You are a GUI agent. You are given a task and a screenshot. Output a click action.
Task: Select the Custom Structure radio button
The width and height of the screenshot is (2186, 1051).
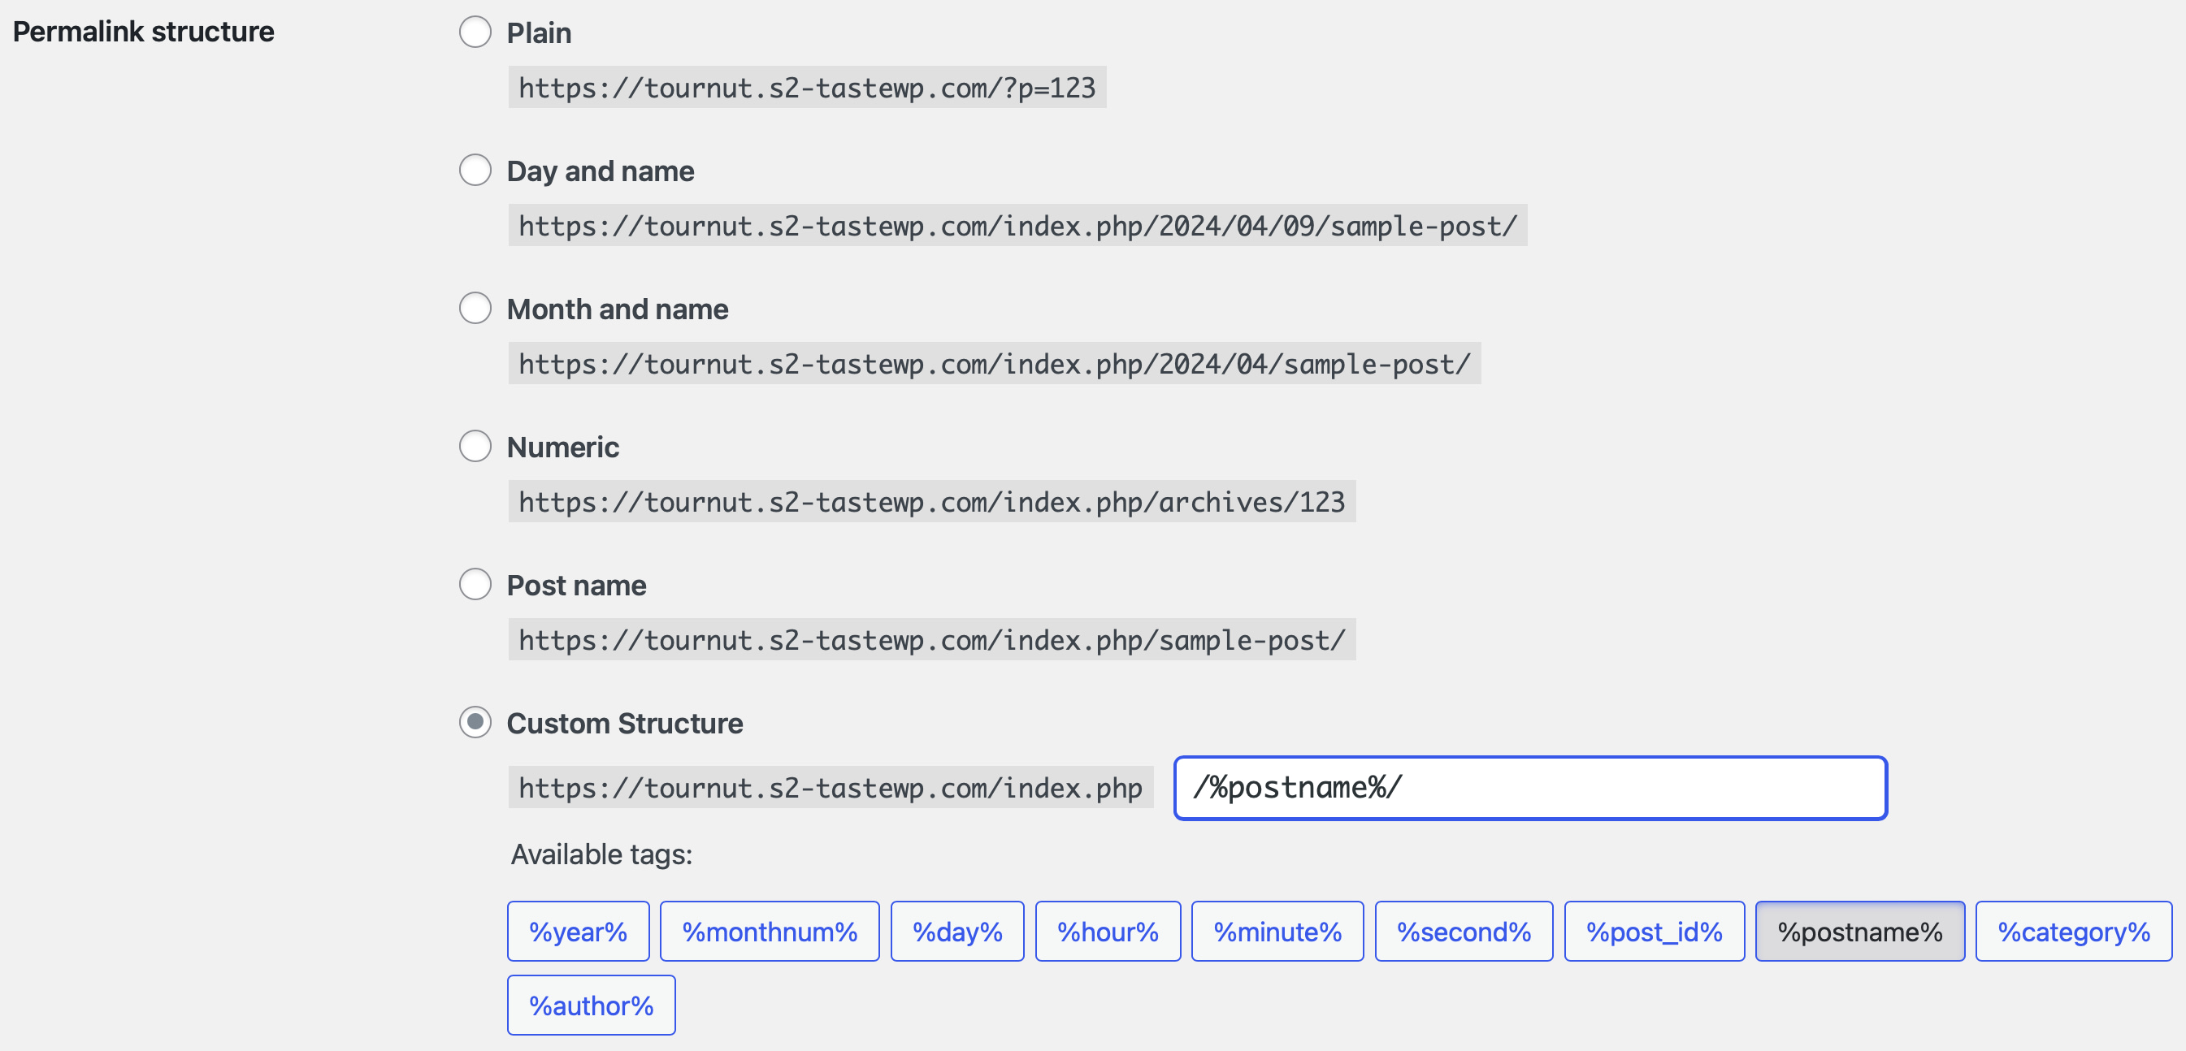pyautogui.click(x=475, y=723)
